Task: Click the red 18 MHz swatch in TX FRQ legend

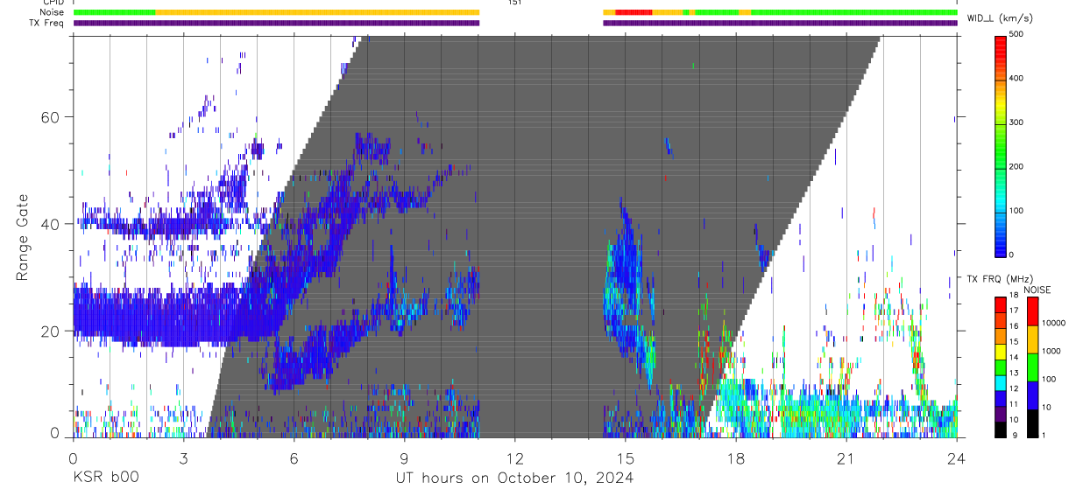Action: [1001, 304]
